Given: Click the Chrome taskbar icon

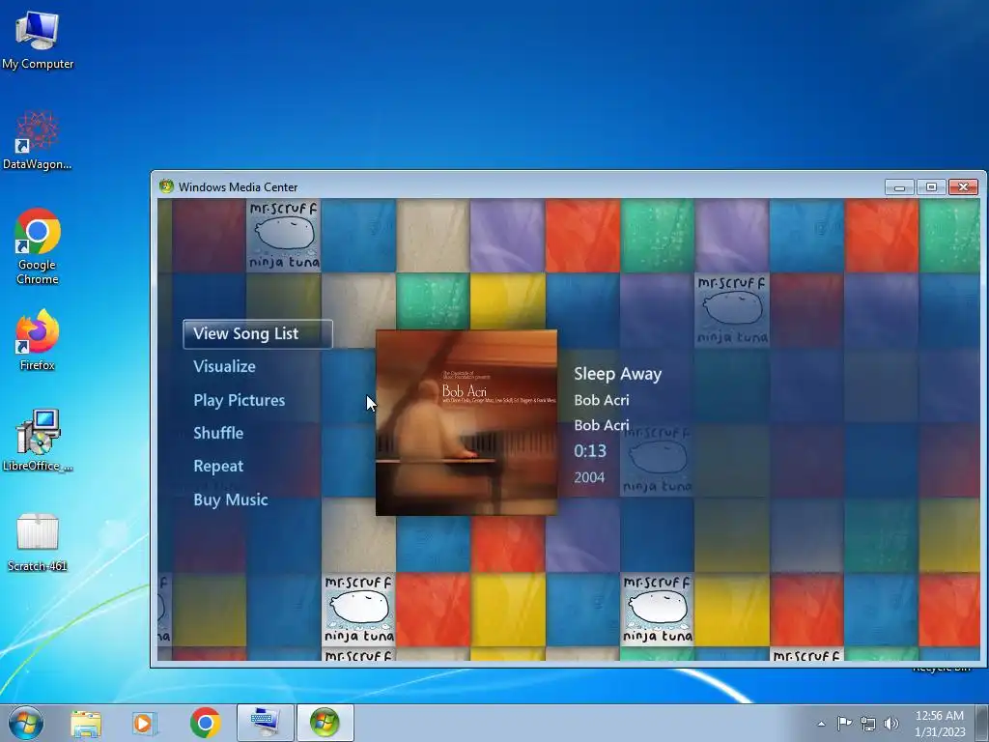Looking at the screenshot, I should tap(205, 723).
